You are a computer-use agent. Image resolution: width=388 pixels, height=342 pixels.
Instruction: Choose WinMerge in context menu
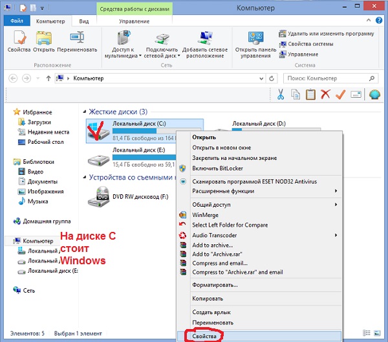point(259,215)
